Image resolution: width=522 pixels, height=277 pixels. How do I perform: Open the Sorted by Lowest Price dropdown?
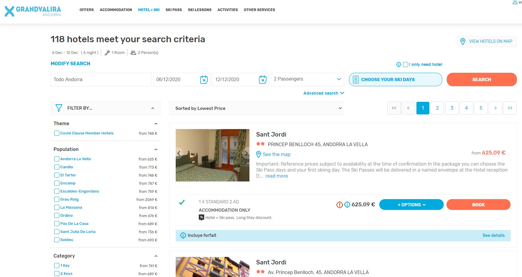[x=256, y=108]
